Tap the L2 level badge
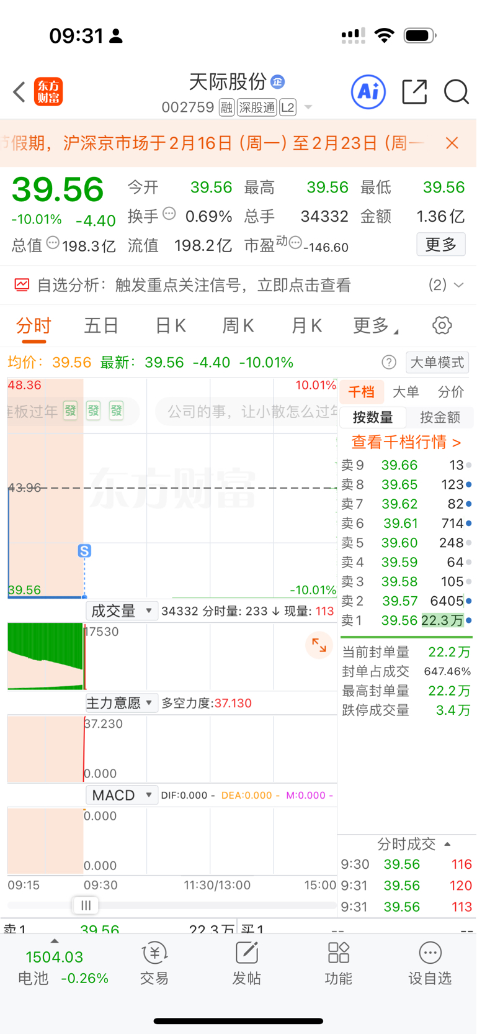 tap(288, 107)
